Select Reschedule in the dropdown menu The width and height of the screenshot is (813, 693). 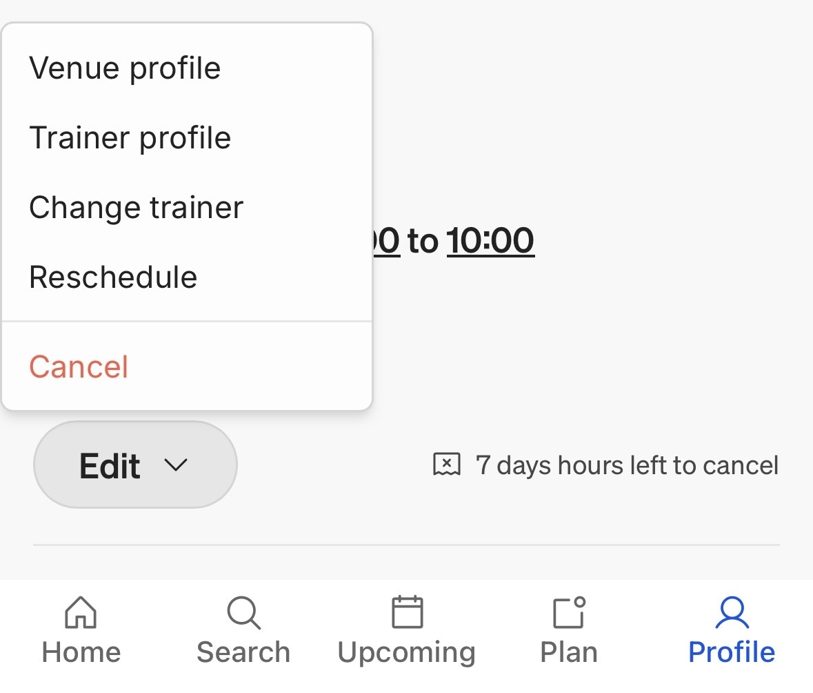pyautogui.click(x=187, y=277)
